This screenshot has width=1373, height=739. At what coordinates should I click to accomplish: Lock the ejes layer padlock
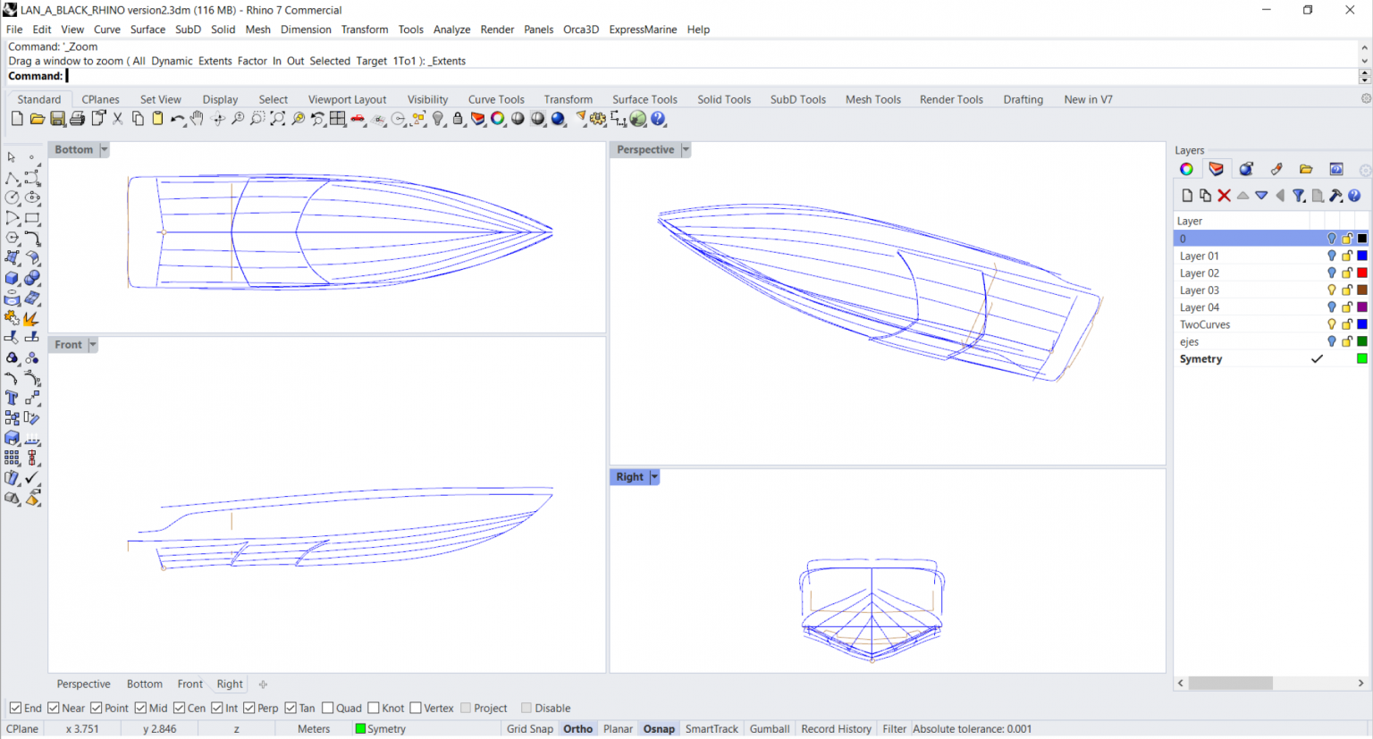click(x=1345, y=341)
